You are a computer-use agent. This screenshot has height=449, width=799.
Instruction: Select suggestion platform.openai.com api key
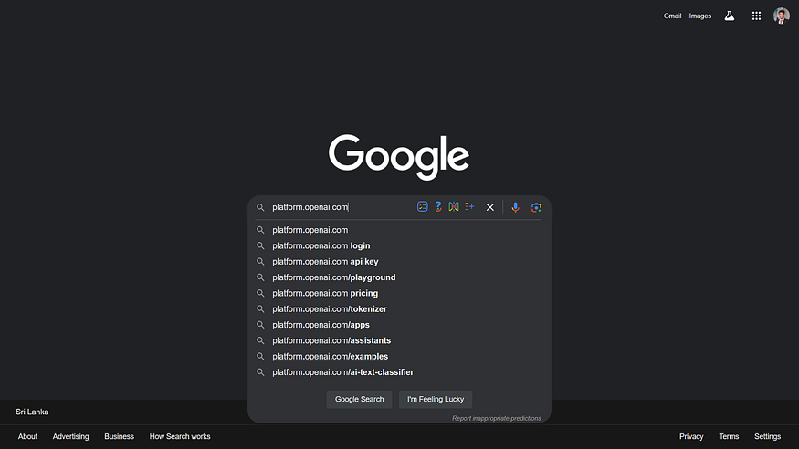tap(399, 262)
